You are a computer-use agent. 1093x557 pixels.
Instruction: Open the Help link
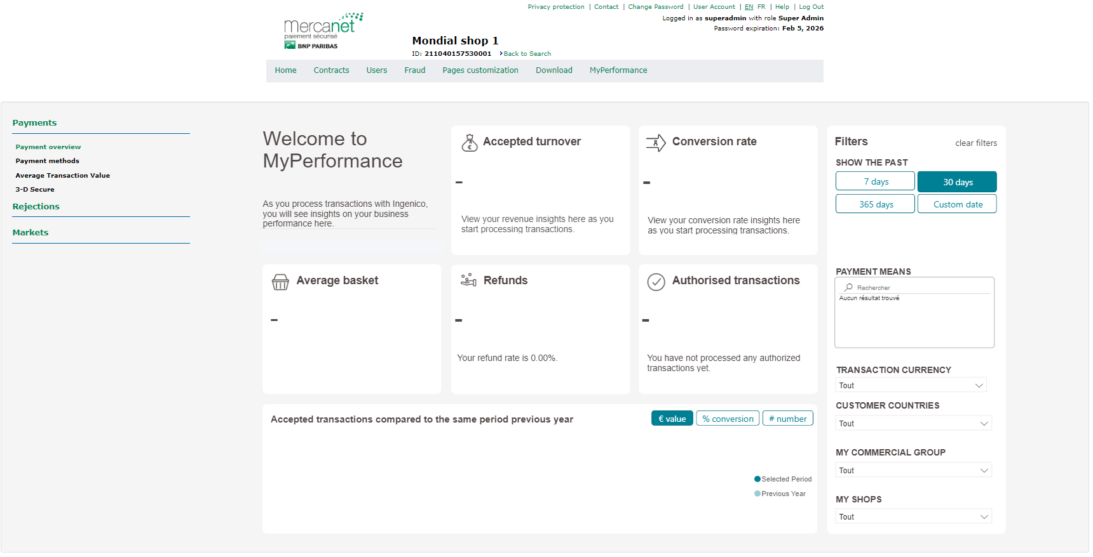(782, 7)
